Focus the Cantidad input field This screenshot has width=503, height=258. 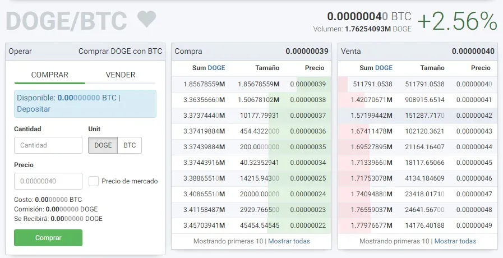(48, 145)
